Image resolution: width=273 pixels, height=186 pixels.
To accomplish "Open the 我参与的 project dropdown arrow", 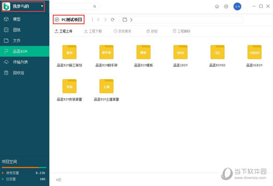I will [x=42, y=6].
